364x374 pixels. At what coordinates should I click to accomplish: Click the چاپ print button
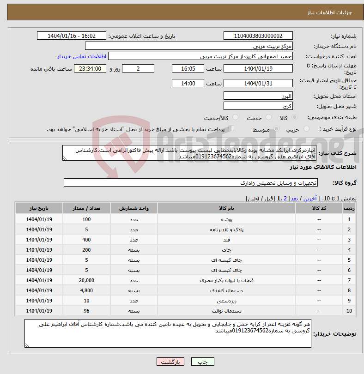203,362
